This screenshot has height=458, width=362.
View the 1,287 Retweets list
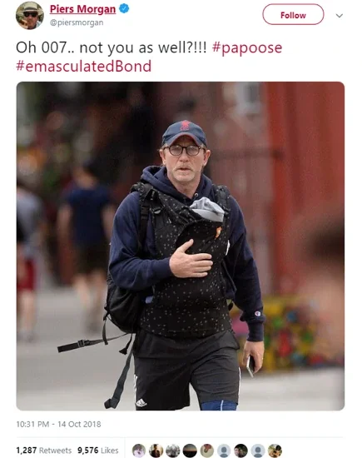[x=44, y=451]
